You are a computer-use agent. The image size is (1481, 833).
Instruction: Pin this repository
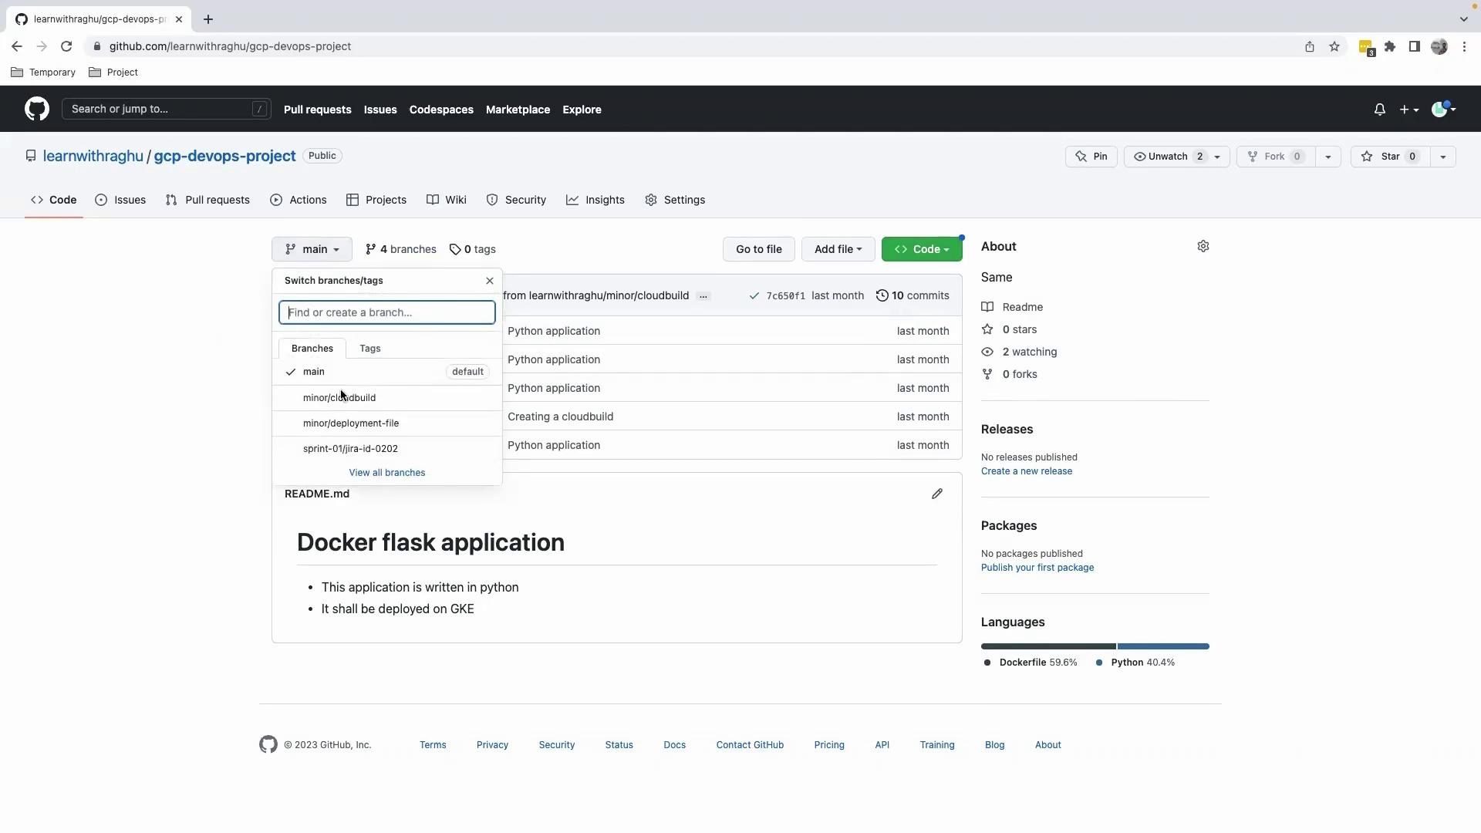point(1091,157)
